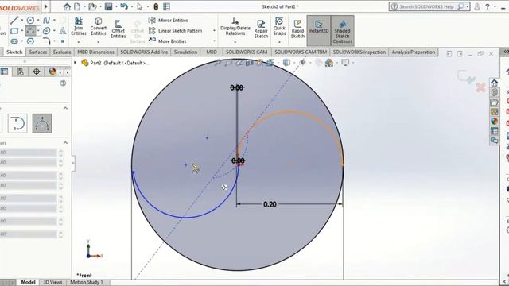The height and width of the screenshot is (286, 509).
Task: Select the Line sketch tool
Action: 14,21
